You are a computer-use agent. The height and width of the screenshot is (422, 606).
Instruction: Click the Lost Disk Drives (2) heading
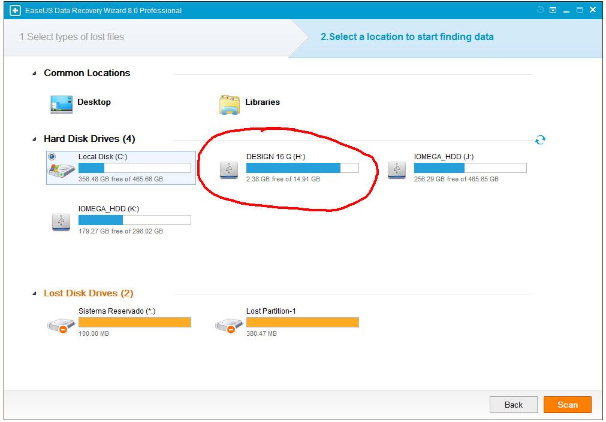click(x=89, y=293)
